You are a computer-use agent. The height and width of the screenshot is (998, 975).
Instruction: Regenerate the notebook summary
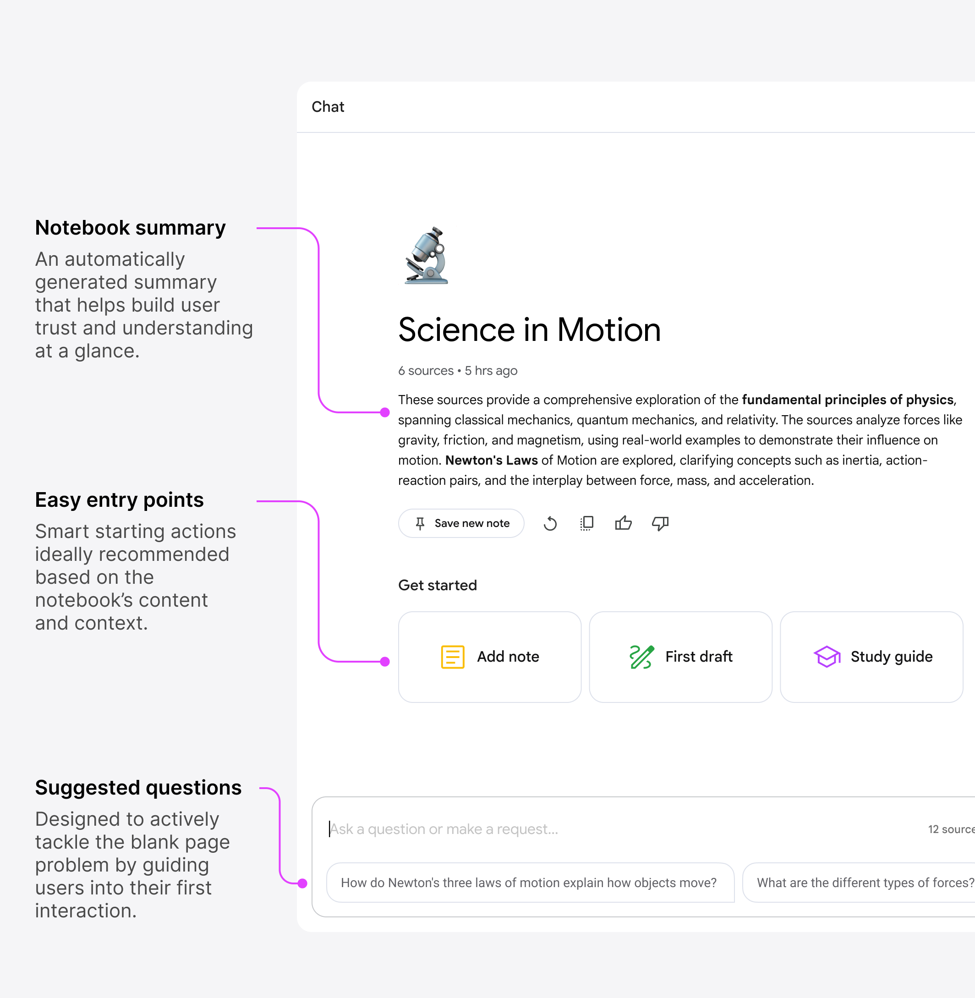click(x=550, y=523)
